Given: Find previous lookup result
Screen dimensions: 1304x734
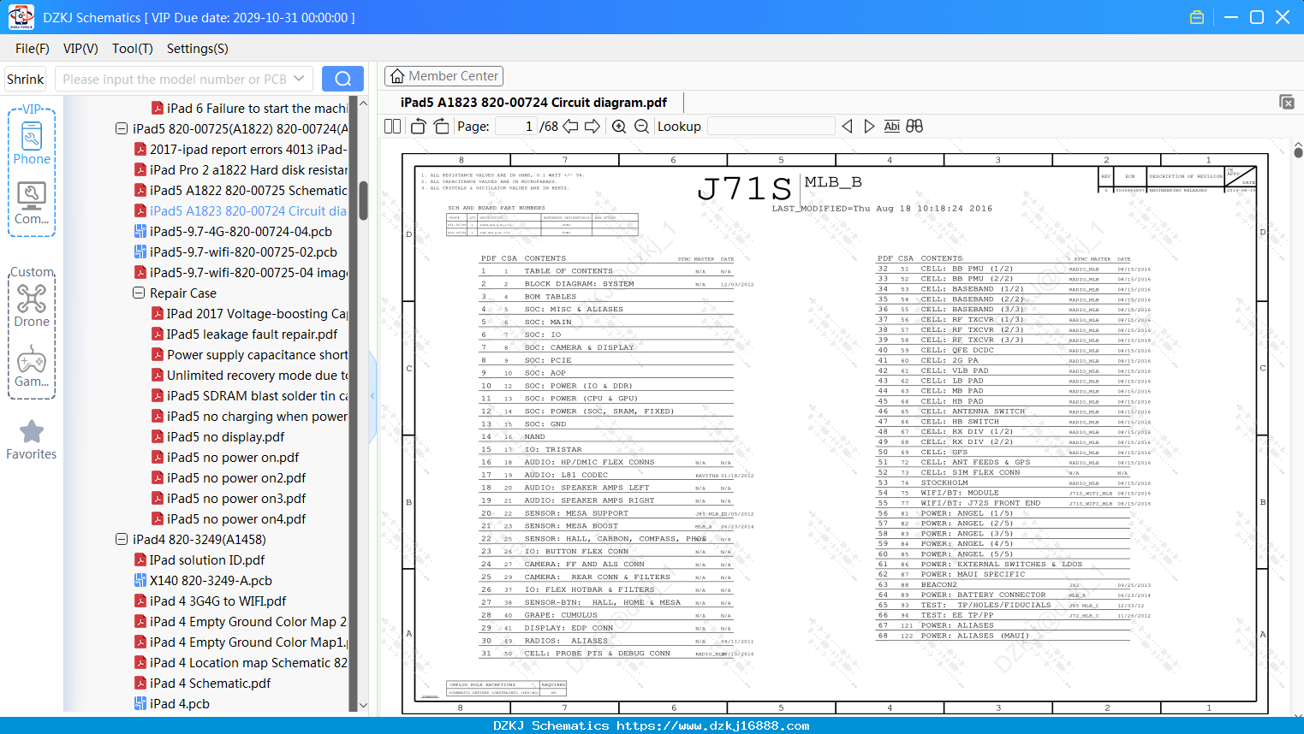Looking at the screenshot, I should pyautogui.click(x=847, y=127).
